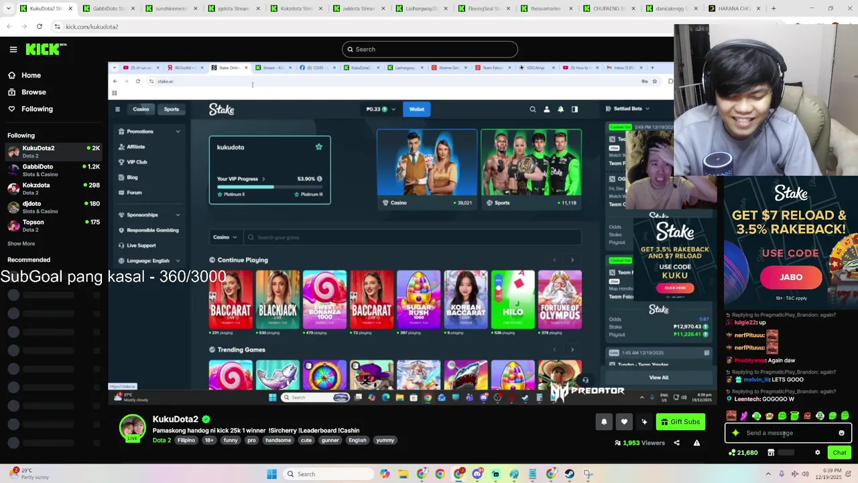Open the Blackjack game thumbnail

278,300
